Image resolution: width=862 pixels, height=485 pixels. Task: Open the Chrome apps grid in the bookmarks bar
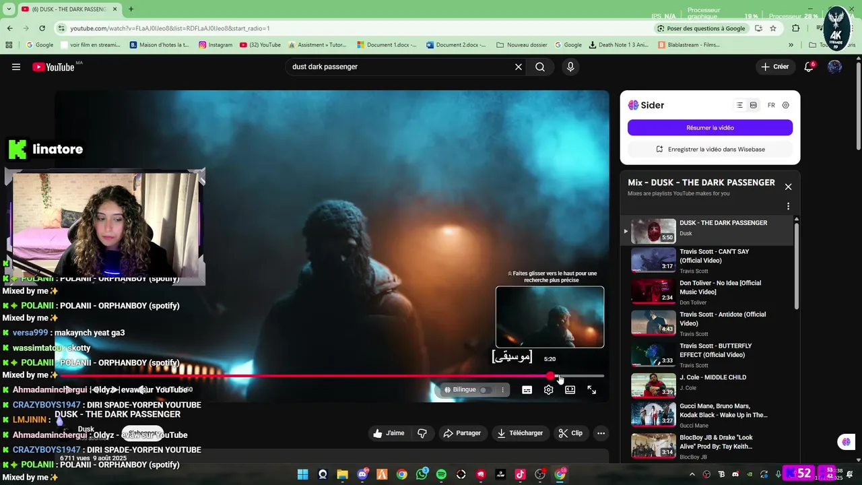pos(9,45)
